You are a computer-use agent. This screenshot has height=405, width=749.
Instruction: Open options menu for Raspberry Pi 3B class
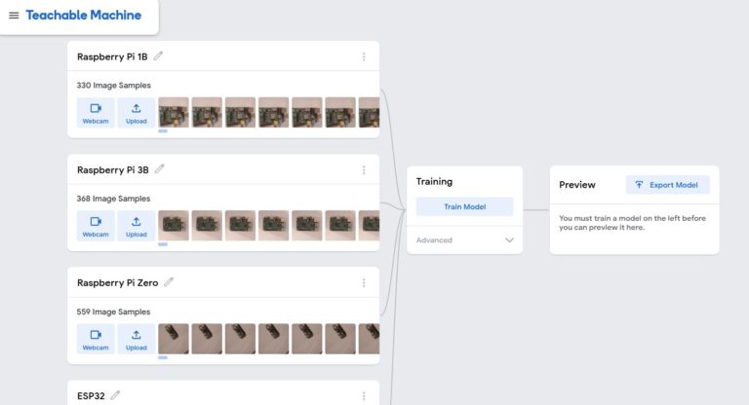click(364, 169)
